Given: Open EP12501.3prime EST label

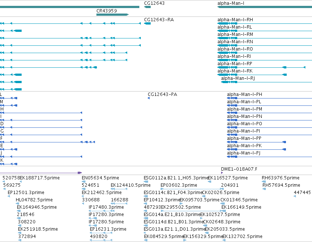Looking at the screenshot, I should 26,193.
